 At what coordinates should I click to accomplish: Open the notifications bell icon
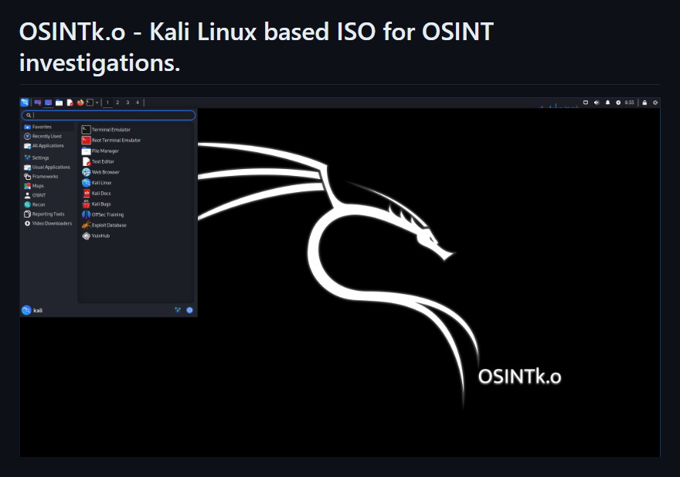click(607, 103)
